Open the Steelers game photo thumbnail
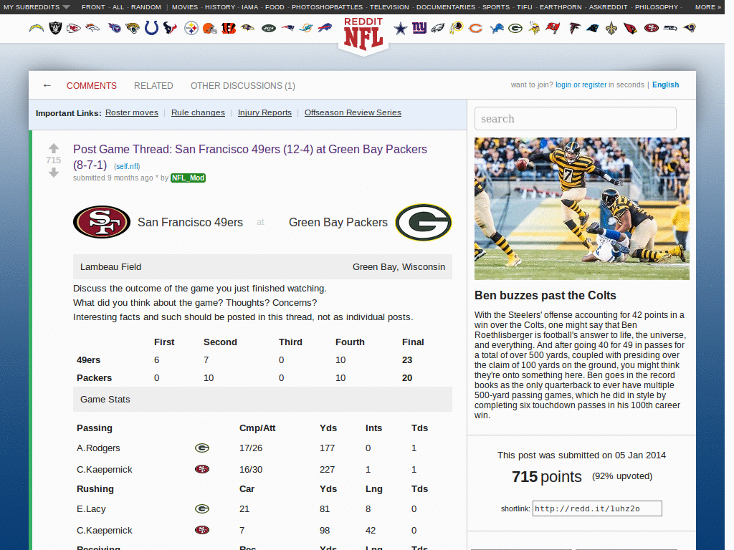 (581, 208)
